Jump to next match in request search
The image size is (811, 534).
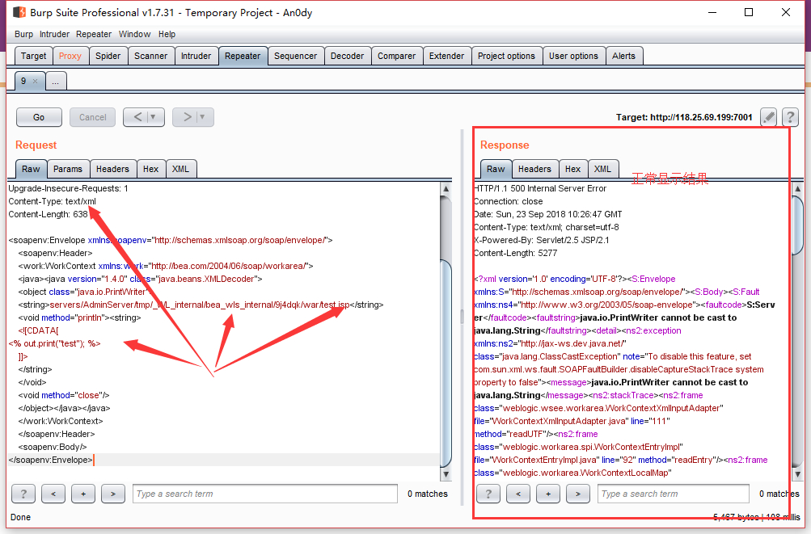[112, 494]
